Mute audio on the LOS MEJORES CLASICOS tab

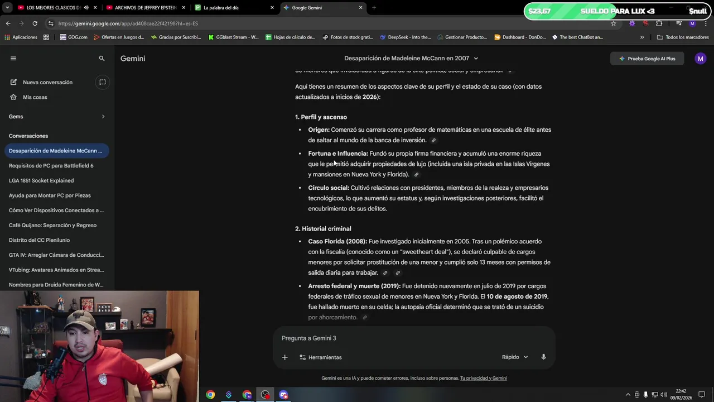(x=86, y=8)
